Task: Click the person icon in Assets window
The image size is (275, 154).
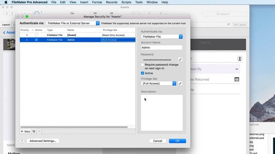Action: tap(240, 59)
